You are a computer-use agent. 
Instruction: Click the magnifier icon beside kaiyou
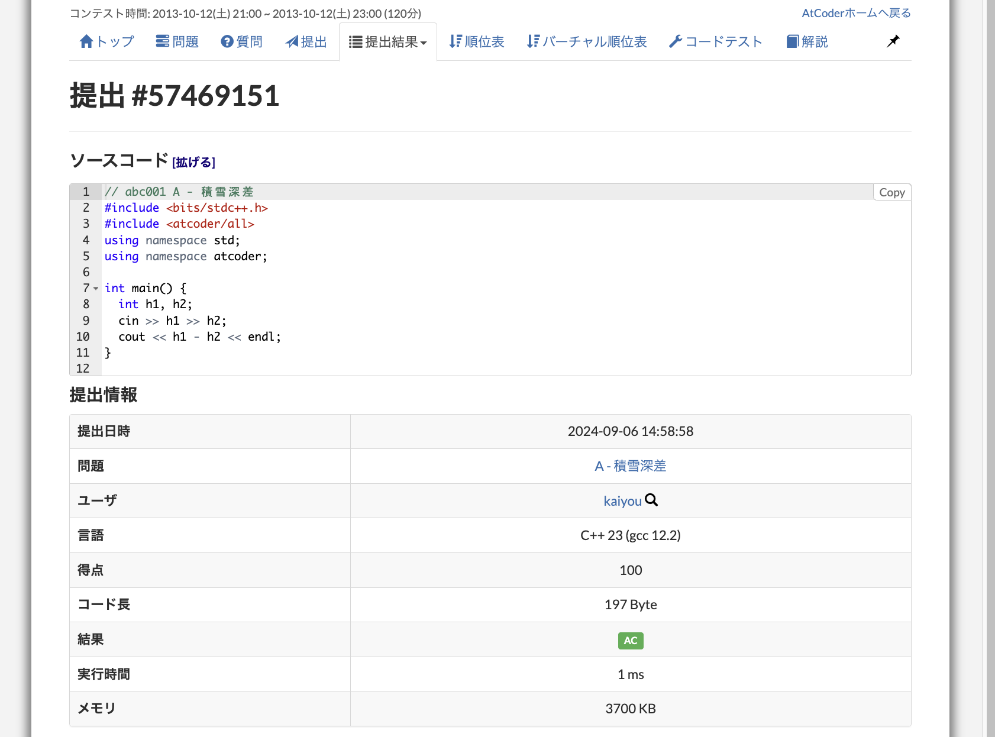click(651, 500)
